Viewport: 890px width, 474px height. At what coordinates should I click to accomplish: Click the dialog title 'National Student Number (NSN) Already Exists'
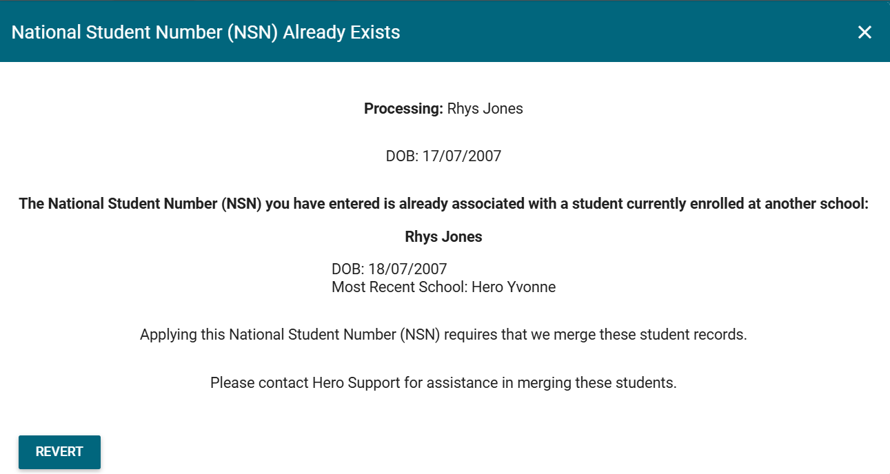205,32
